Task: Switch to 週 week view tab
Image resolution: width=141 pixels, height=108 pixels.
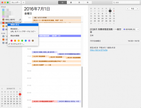Action: click(71, 3)
